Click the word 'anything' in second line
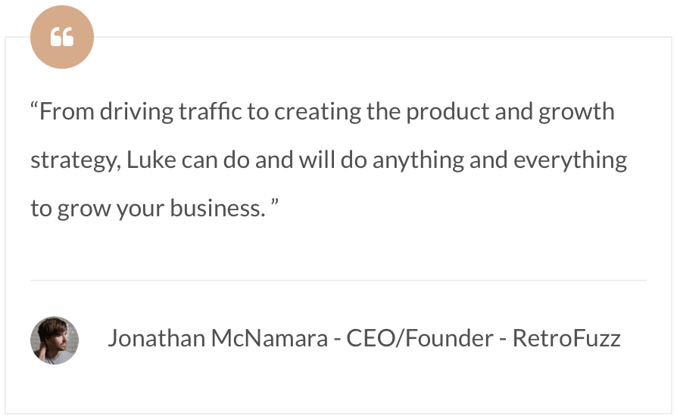Viewport: 677px width, 419px height. click(418, 161)
